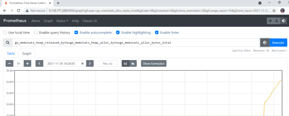The width and height of the screenshot is (289, 116).
Task: Select the Graph panel tab
Action: pos(27,53)
